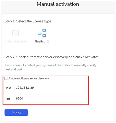Click the Automatic license server discovery label text
This screenshot has width=116, height=123.
[29, 78]
